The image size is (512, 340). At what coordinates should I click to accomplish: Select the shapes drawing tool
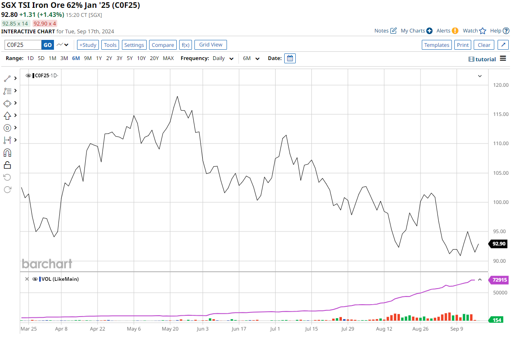(7, 103)
